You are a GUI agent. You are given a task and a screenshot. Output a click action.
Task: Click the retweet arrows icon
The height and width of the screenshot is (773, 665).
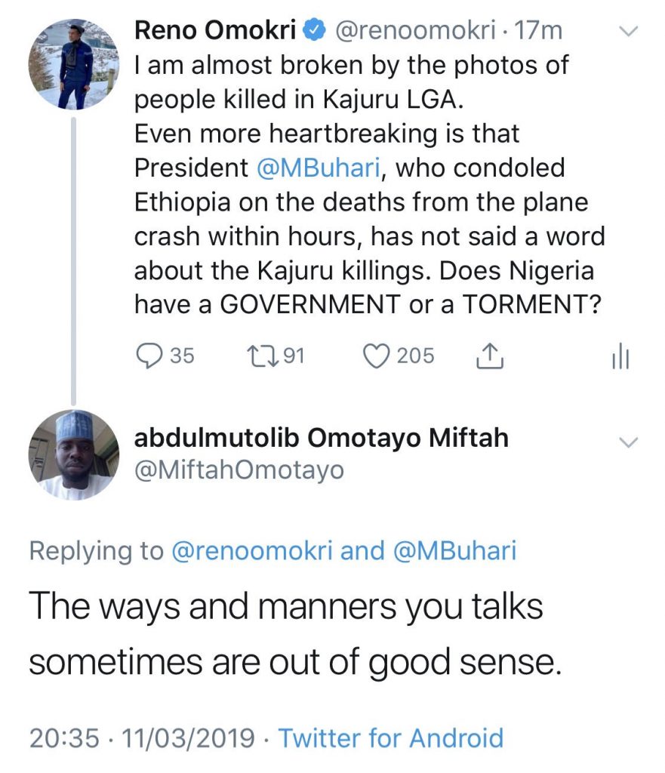pyautogui.click(x=264, y=355)
